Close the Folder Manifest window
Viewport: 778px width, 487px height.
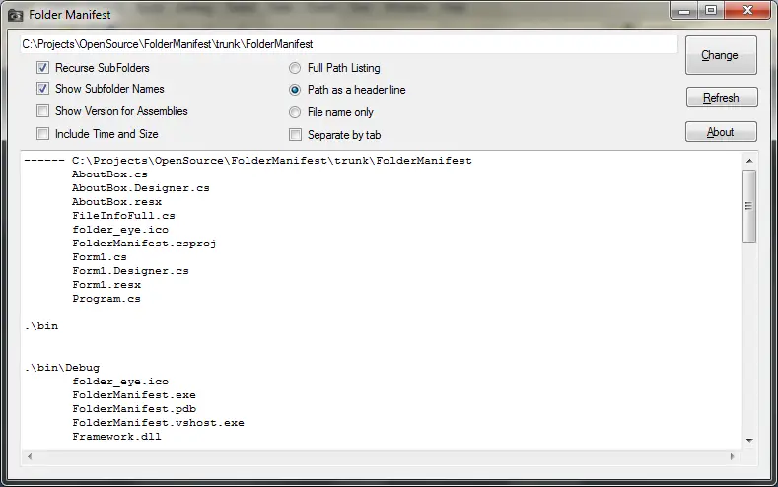coord(747,11)
